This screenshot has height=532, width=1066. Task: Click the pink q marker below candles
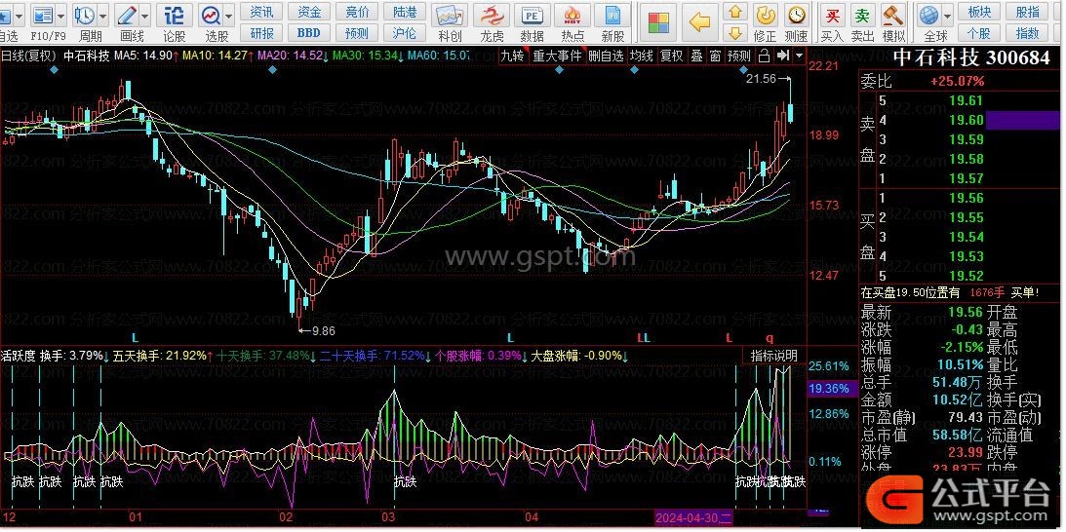point(770,338)
